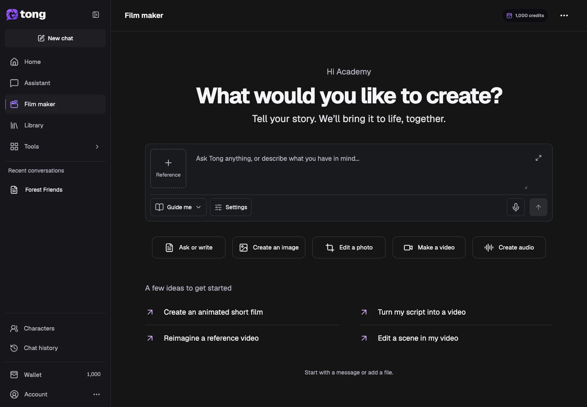Open the Forest Friends conversation
The width and height of the screenshot is (587, 407).
pyautogui.click(x=55, y=190)
